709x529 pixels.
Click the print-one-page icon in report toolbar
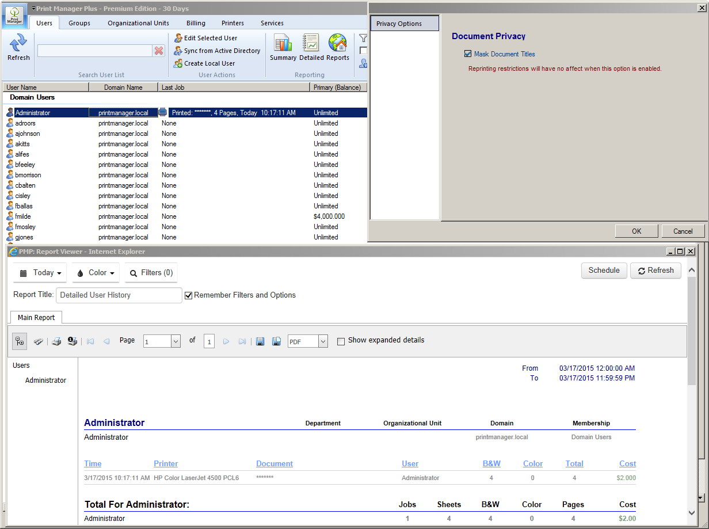coord(73,341)
